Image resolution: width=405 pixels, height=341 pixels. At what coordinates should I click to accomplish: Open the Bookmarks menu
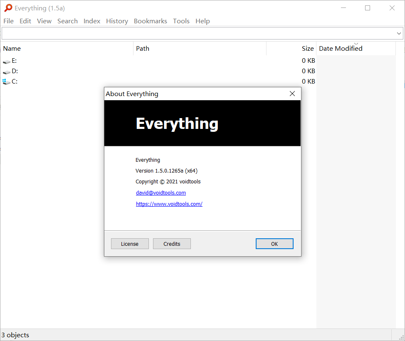coord(151,21)
